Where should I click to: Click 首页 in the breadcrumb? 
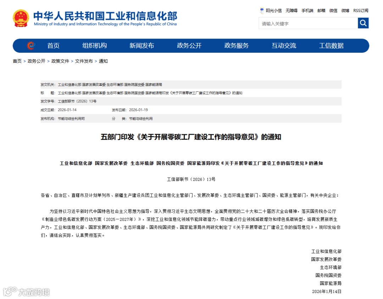tap(17, 61)
